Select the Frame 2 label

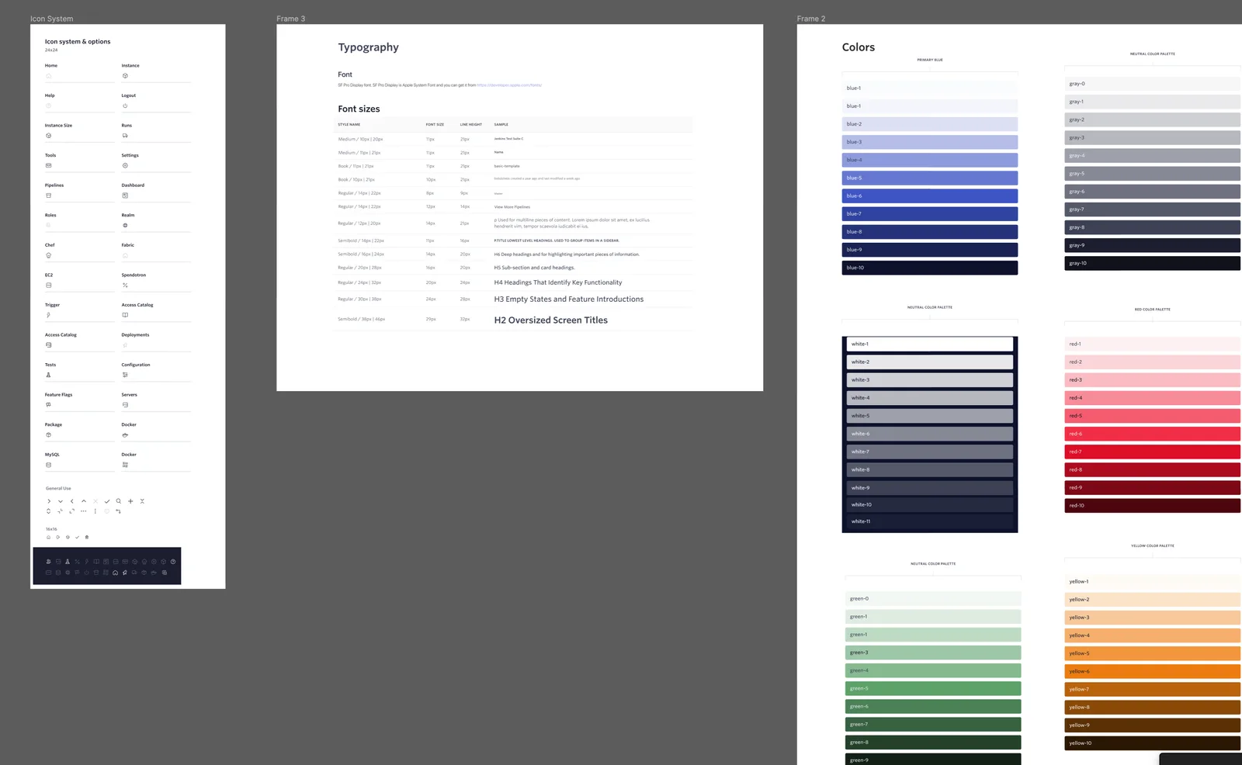[811, 19]
